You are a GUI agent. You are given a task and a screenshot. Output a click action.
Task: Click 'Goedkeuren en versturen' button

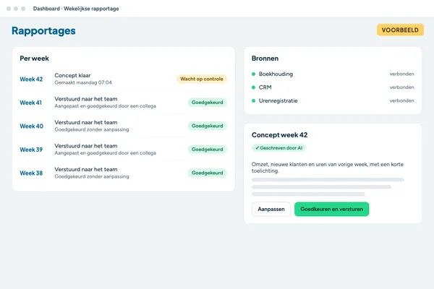click(x=331, y=209)
